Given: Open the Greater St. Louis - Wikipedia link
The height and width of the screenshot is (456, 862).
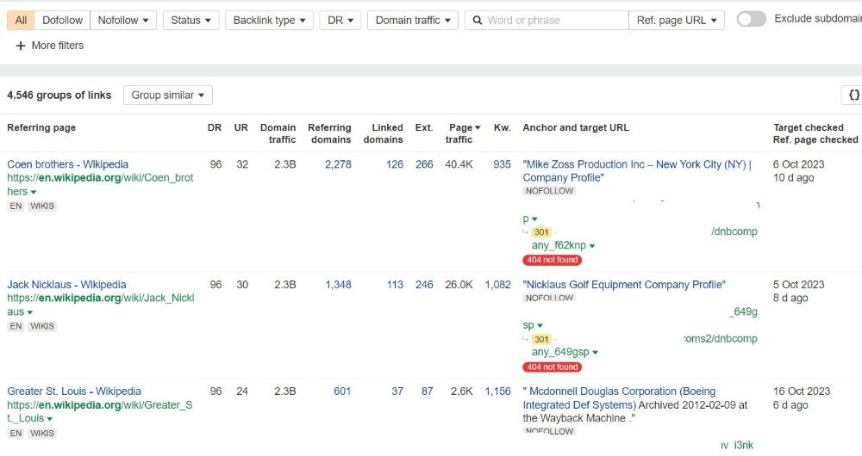Looking at the screenshot, I should pos(74,391).
